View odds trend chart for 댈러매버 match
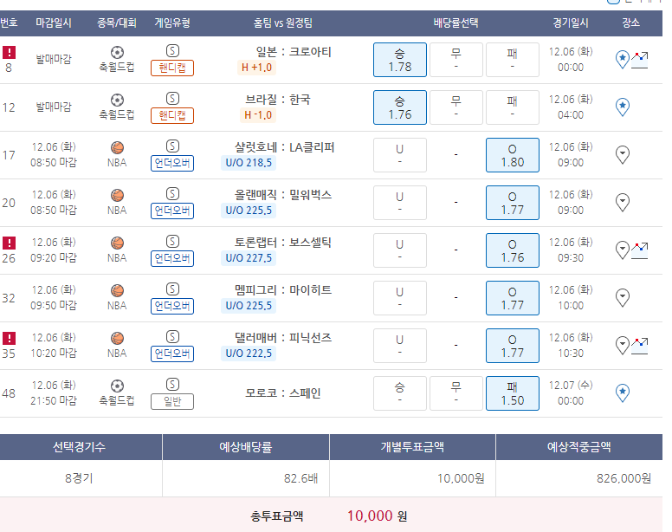The height and width of the screenshot is (532, 672). click(639, 346)
